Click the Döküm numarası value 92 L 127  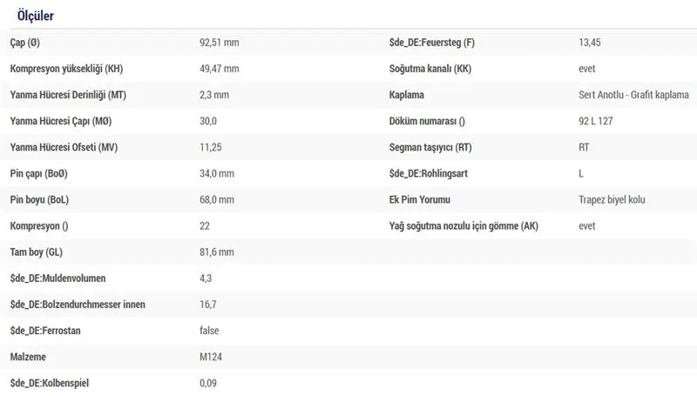coord(596,121)
